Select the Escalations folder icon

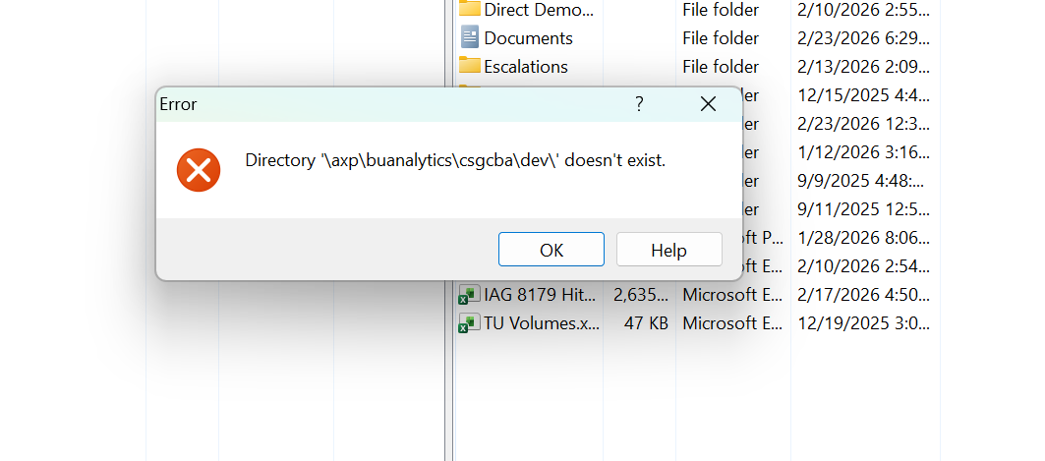[470, 67]
